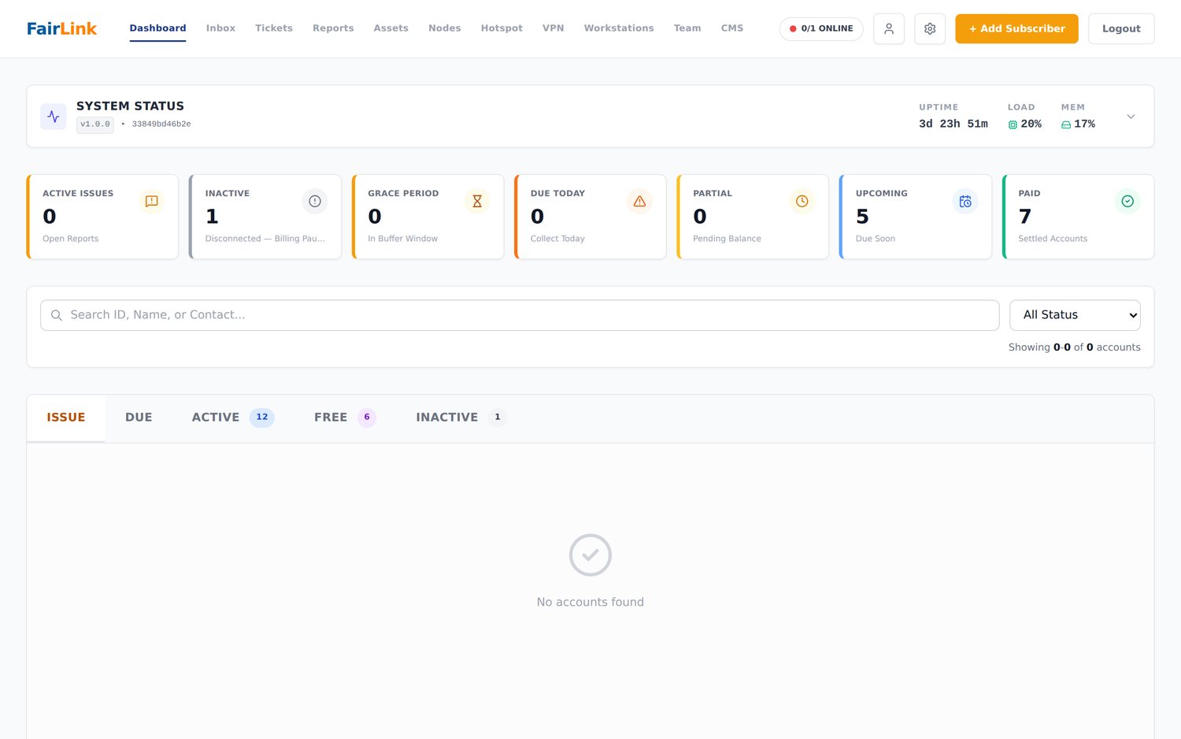
Task: Click the Showing 0-0 of 0 accounts text
Action: pos(1075,347)
